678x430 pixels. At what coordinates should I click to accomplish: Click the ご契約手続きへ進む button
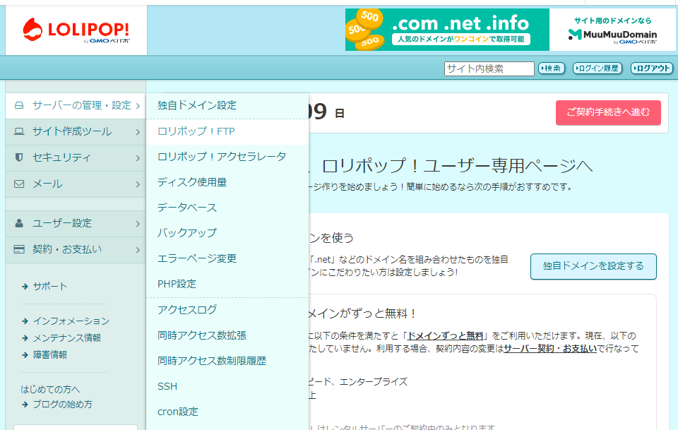pyautogui.click(x=608, y=113)
